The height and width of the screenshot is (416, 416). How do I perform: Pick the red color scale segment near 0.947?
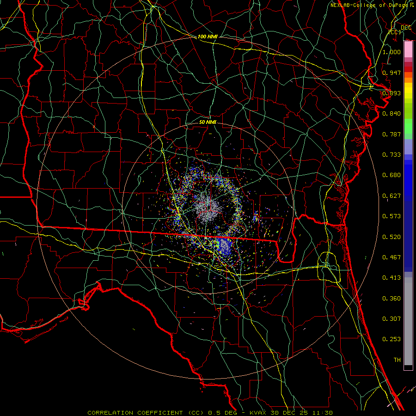pos(408,69)
